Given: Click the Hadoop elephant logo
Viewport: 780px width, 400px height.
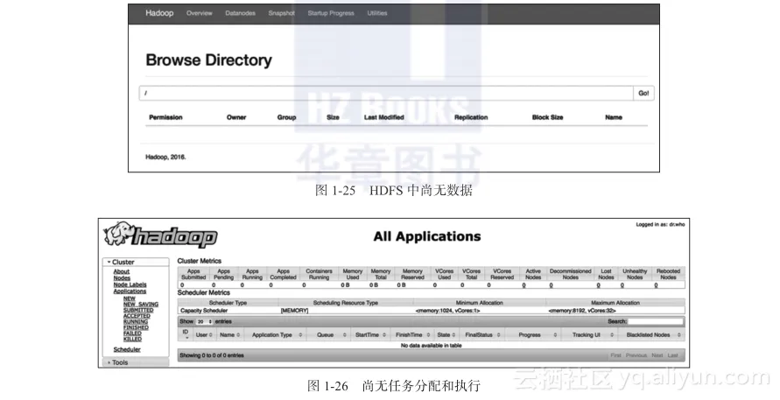Looking at the screenshot, I should (160, 235).
